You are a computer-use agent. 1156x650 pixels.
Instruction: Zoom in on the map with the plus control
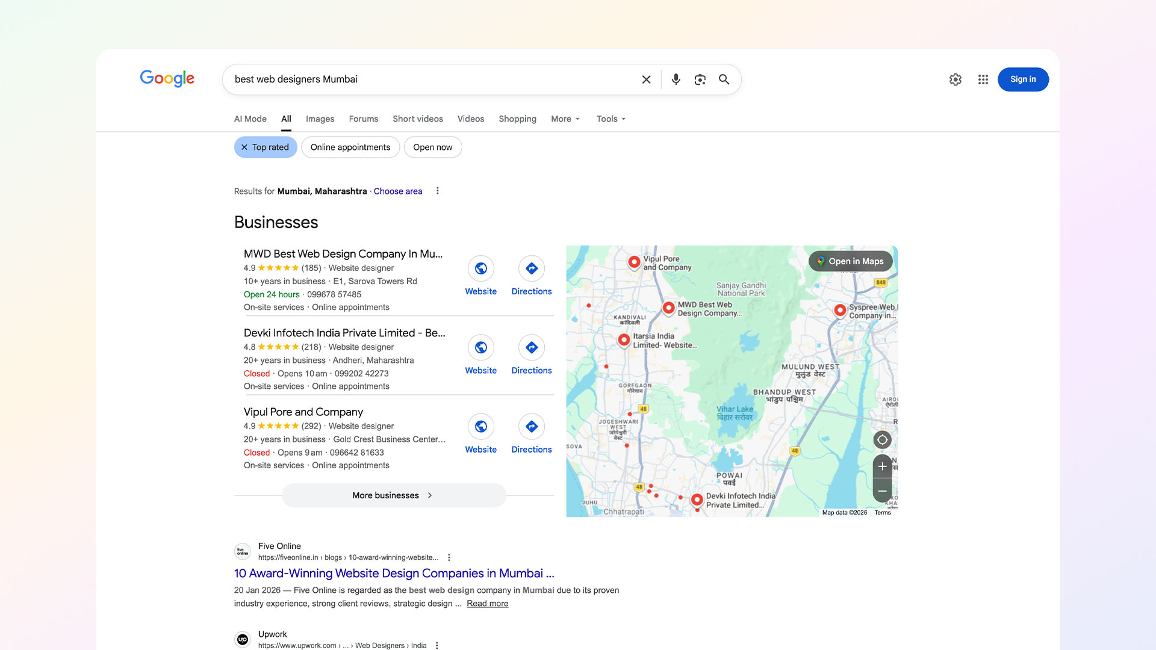coord(882,466)
